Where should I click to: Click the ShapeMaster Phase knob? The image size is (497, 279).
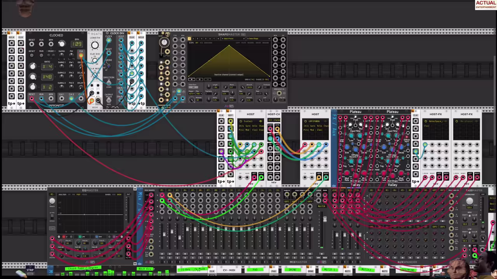click(226, 87)
